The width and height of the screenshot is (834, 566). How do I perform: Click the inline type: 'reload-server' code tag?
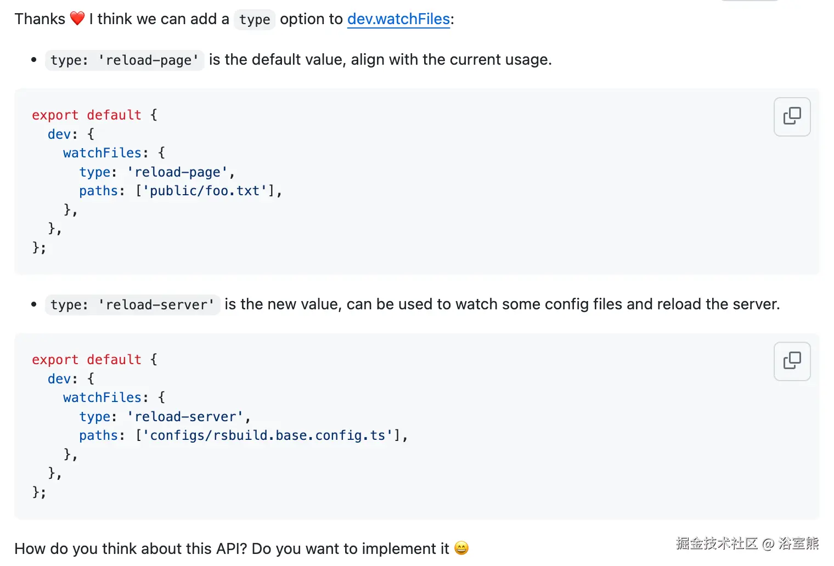[132, 304]
